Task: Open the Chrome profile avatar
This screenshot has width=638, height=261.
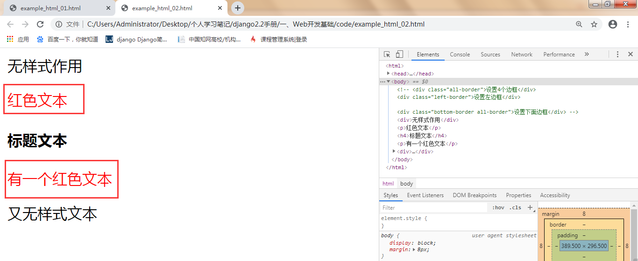Action: (613, 24)
